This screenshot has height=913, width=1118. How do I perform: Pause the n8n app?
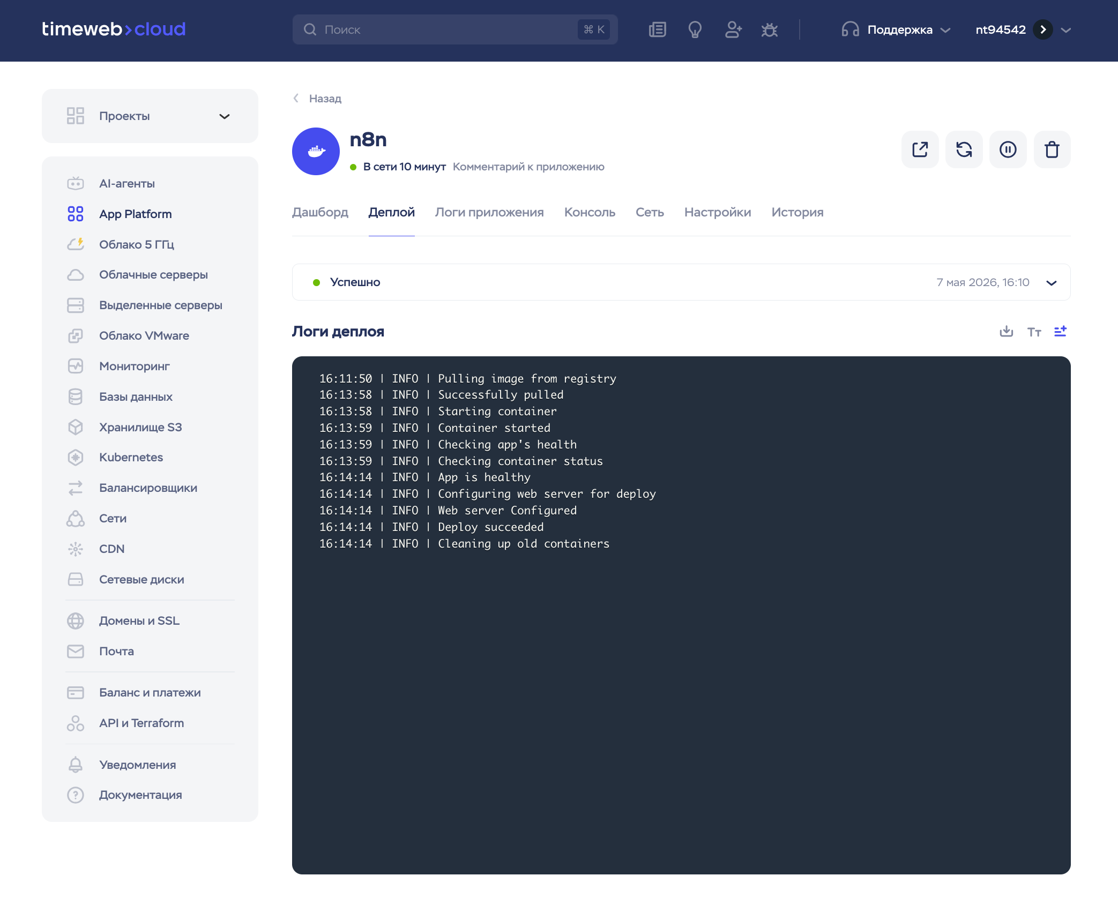point(1008,149)
